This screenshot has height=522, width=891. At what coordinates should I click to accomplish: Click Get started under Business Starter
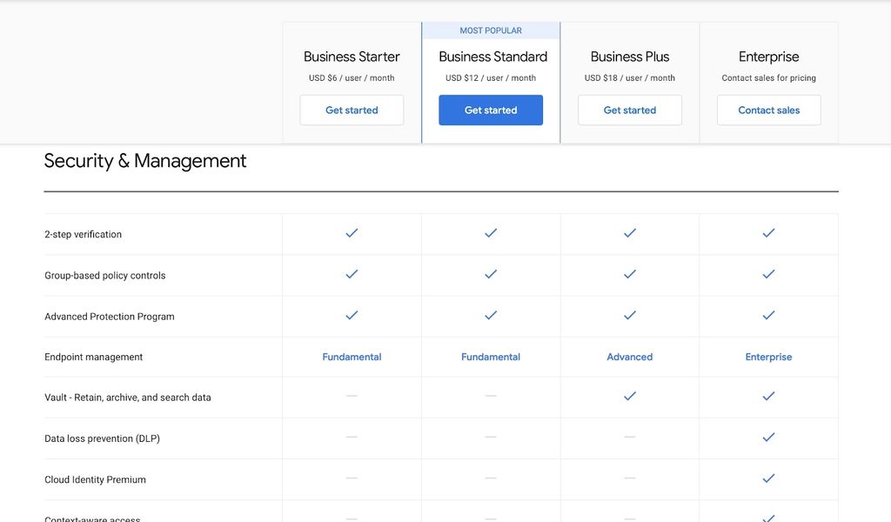pos(352,110)
